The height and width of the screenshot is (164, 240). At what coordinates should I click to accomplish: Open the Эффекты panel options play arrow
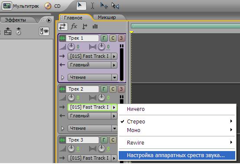(x=49, y=20)
